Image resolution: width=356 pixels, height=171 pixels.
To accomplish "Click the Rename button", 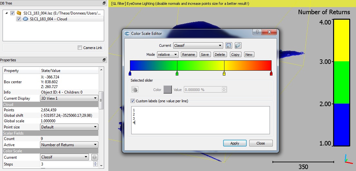I will pyautogui.click(x=189, y=55).
